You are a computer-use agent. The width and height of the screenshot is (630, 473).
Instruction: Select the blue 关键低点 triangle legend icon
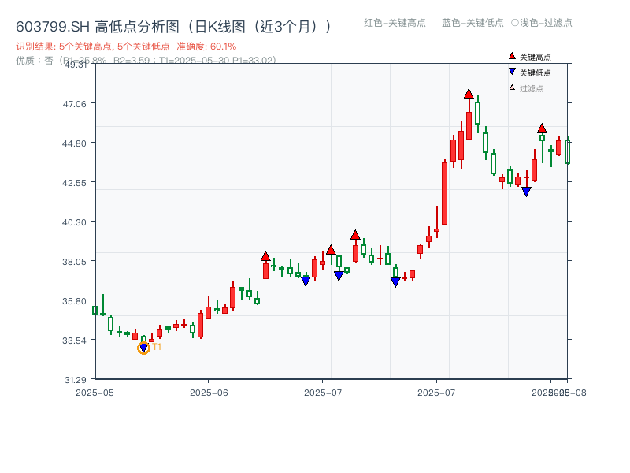pos(511,72)
